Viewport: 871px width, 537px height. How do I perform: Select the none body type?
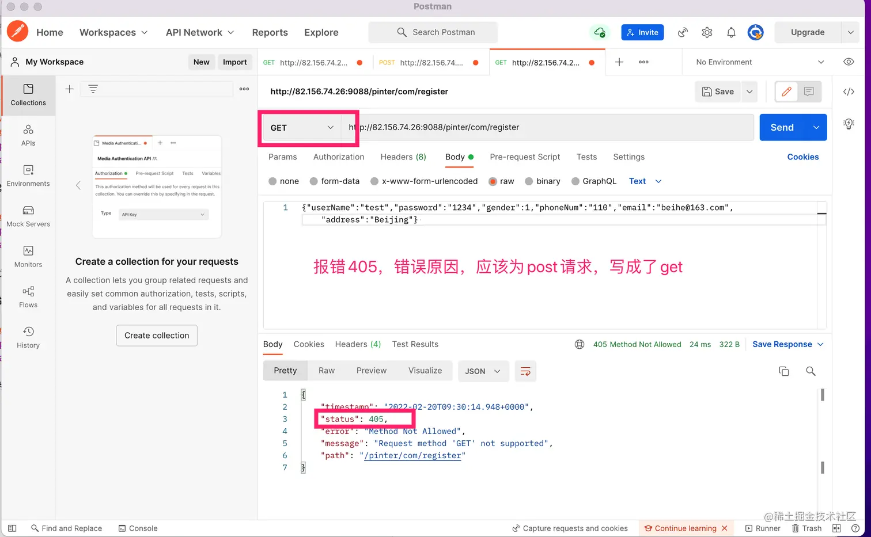pyautogui.click(x=272, y=181)
